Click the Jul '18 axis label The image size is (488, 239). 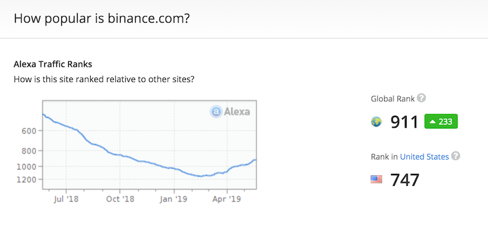[66, 199]
